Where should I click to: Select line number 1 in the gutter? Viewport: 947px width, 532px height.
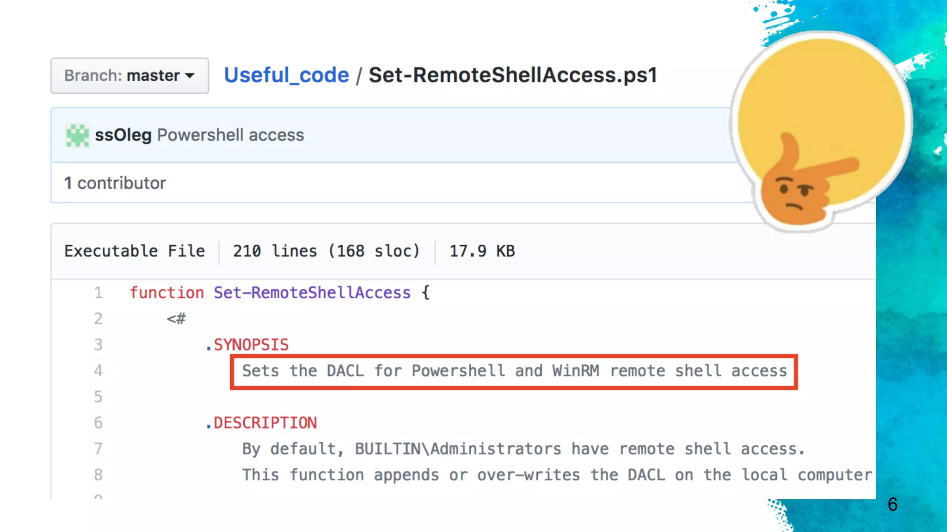98,293
